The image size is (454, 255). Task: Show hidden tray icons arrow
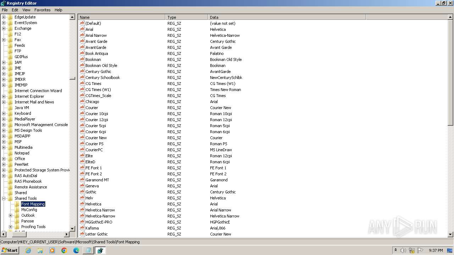(395, 250)
